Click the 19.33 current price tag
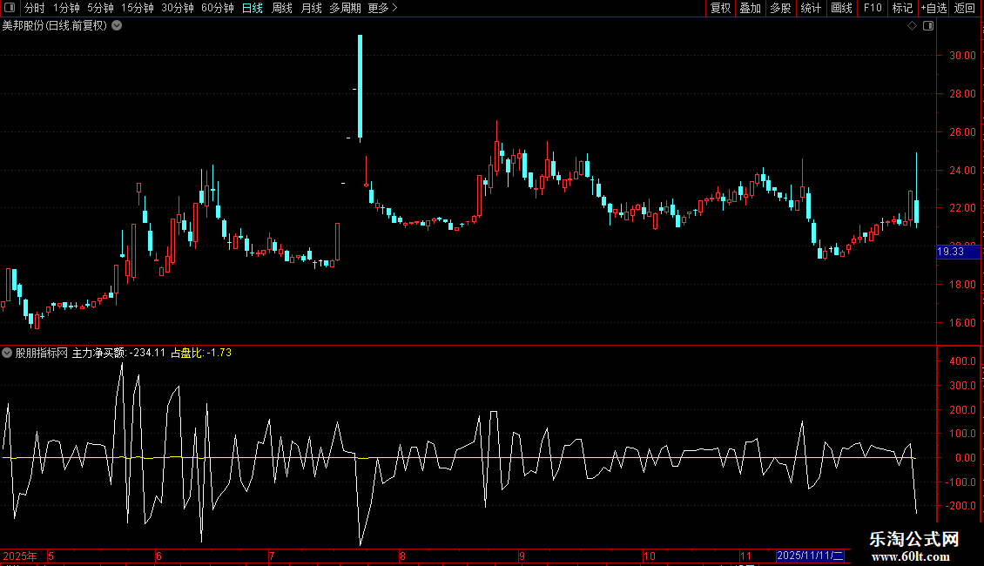Image resolution: width=984 pixels, height=566 pixels. click(958, 252)
